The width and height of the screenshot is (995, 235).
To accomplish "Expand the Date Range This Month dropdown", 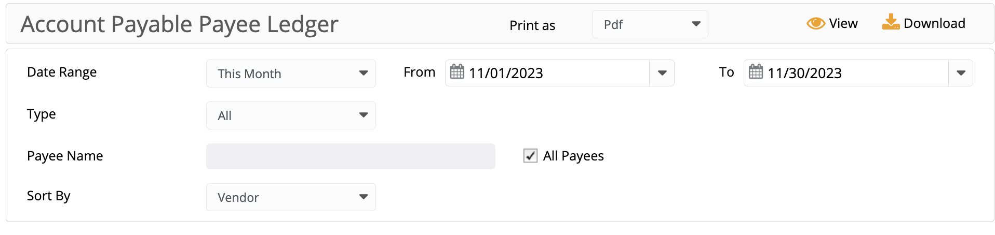I will (x=291, y=74).
